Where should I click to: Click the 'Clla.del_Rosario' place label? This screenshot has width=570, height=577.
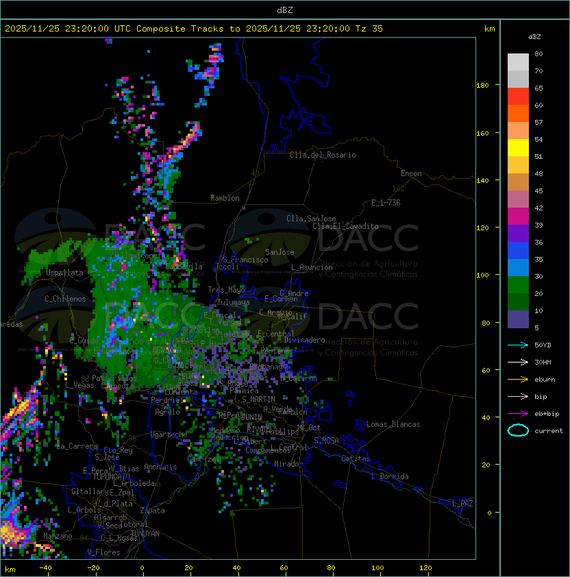coord(323,155)
